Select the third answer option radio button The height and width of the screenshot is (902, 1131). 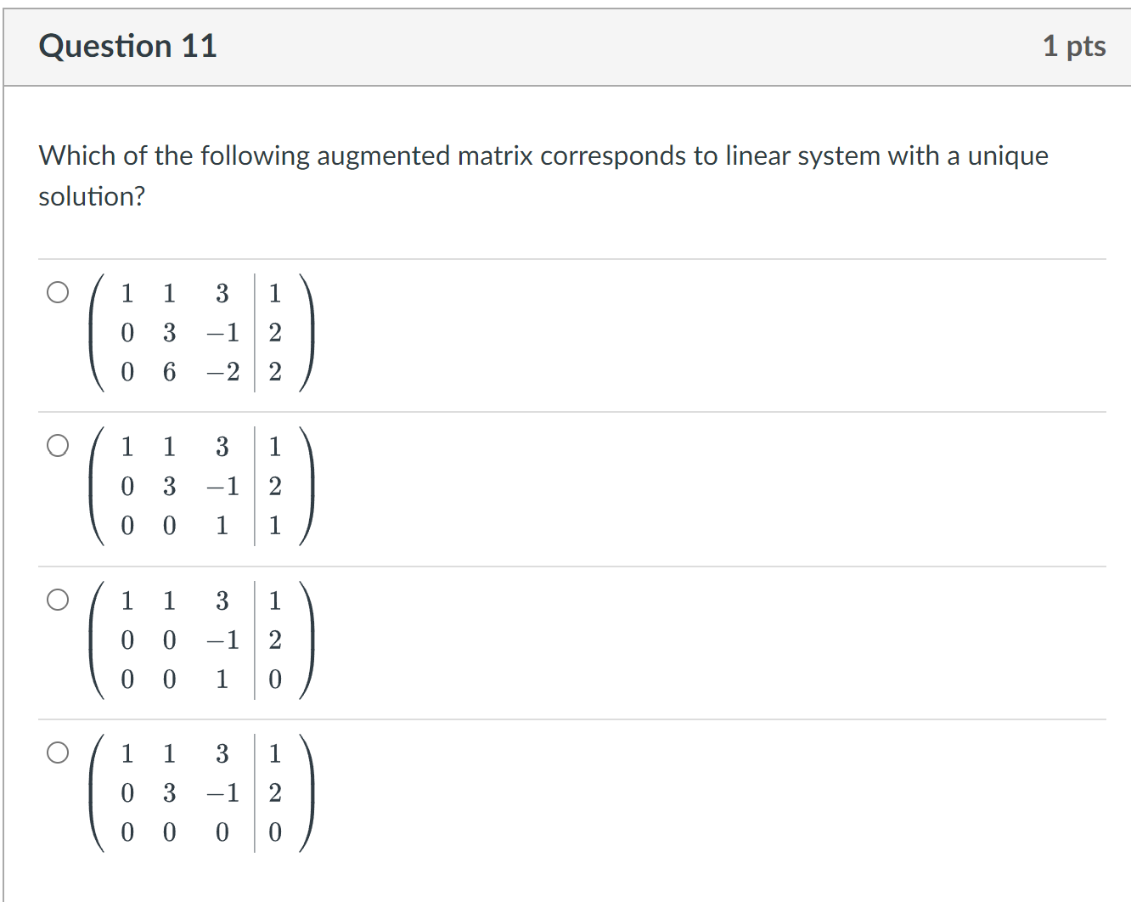pos(58,600)
